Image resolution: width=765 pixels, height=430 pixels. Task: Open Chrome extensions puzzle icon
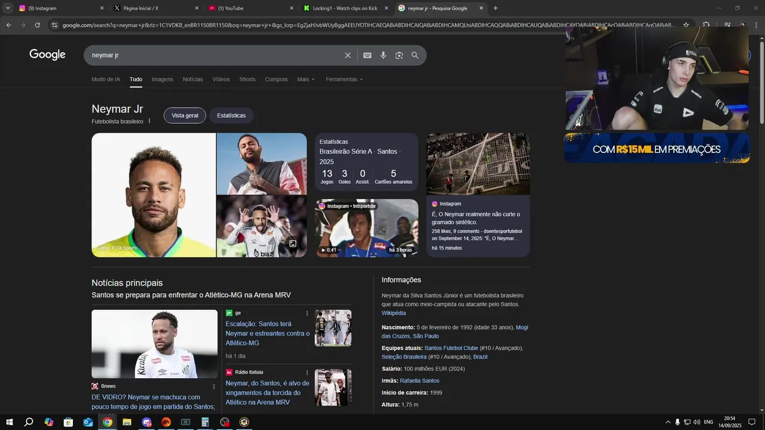(706, 25)
